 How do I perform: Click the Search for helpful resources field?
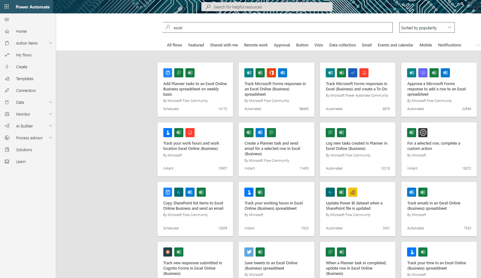coord(267,7)
